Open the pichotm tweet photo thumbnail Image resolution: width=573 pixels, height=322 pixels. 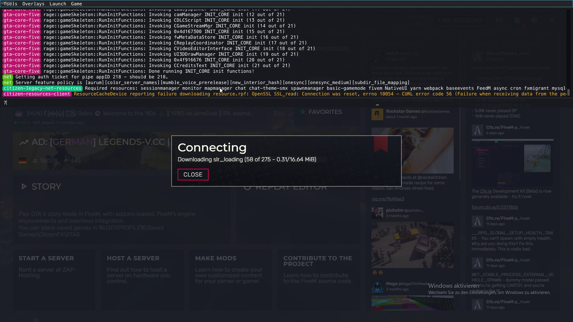(412, 245)
